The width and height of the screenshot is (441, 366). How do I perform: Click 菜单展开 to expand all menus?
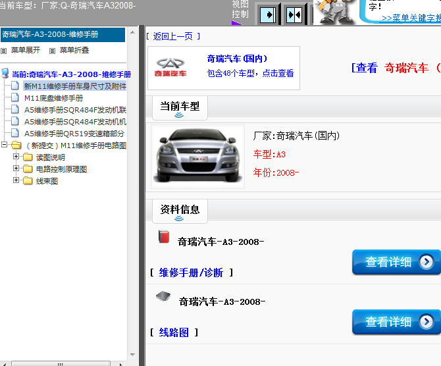click(x=26, y=50)
